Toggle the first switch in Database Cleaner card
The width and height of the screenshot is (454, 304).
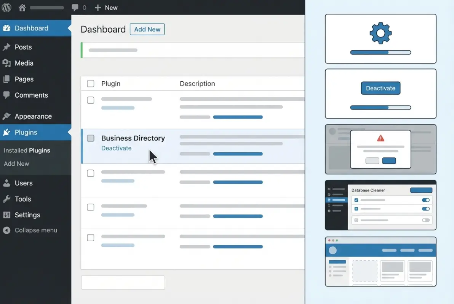[426, 200]
